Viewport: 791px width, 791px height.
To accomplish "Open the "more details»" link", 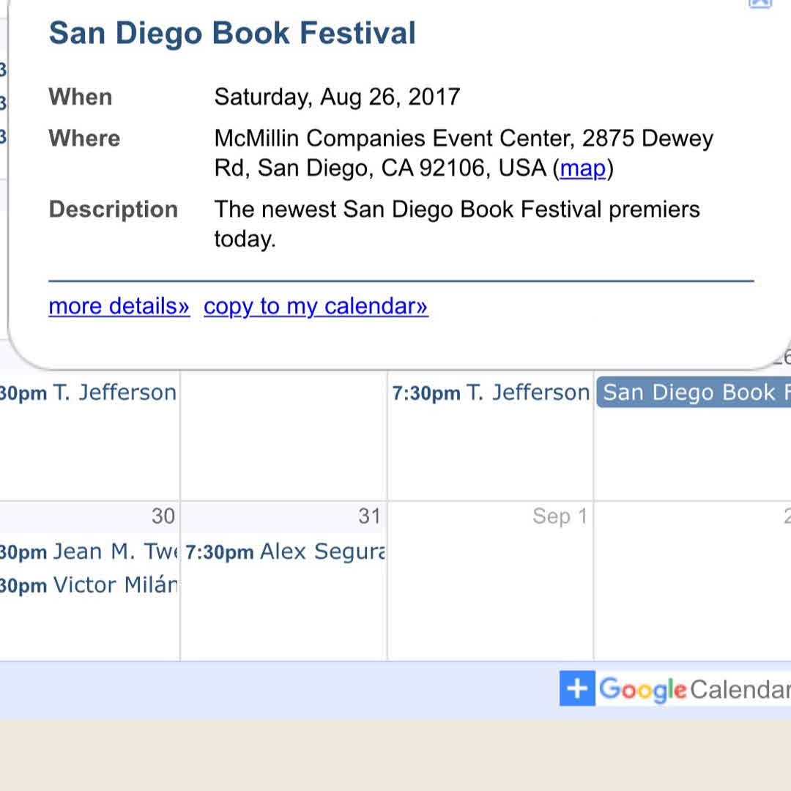I will coord(119,306).
